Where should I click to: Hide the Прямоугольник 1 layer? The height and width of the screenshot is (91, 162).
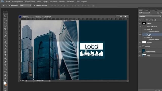tap(140, 51)
